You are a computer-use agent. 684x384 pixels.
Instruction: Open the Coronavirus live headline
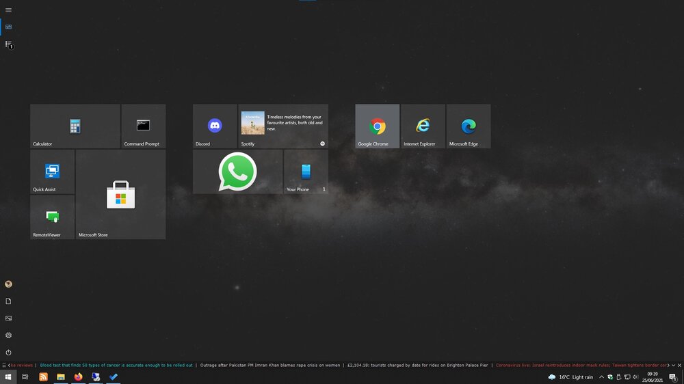coord(581,366)
